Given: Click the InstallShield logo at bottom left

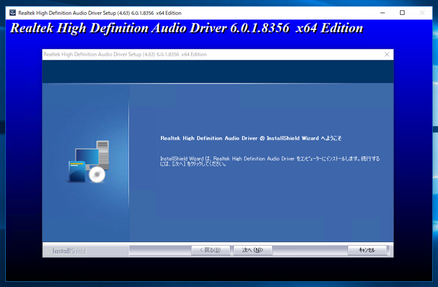Looking at the screenshot, I should pyautogui.click(x=69, y=251).
